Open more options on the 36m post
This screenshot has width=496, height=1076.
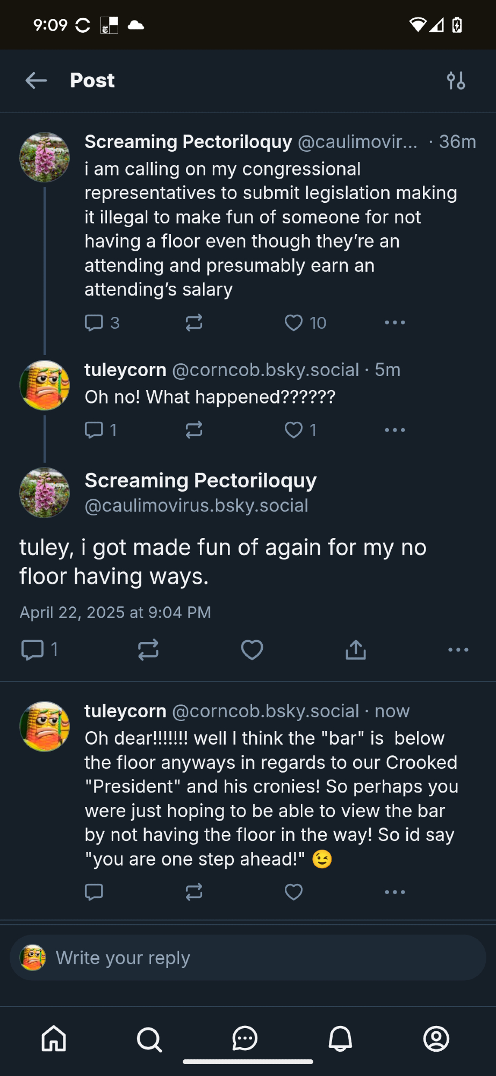[395, 323]
